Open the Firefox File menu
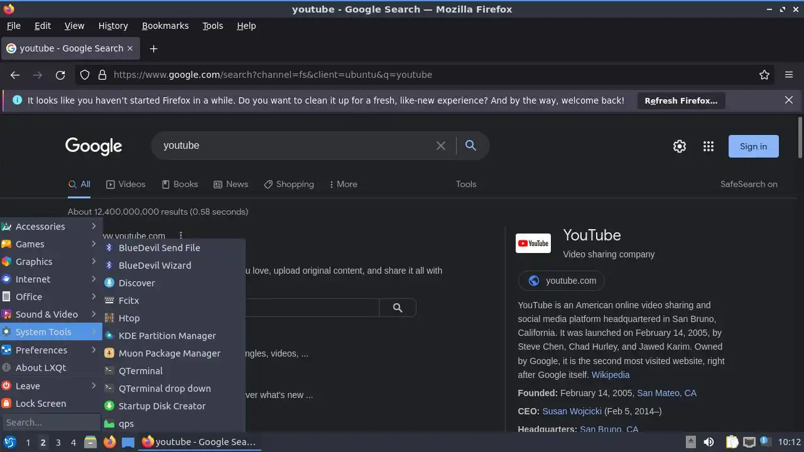This screenshot has width=804, height=452. [13, 26]
